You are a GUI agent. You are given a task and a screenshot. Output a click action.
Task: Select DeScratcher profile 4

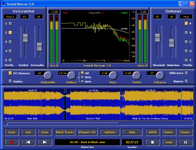point(10,51)
